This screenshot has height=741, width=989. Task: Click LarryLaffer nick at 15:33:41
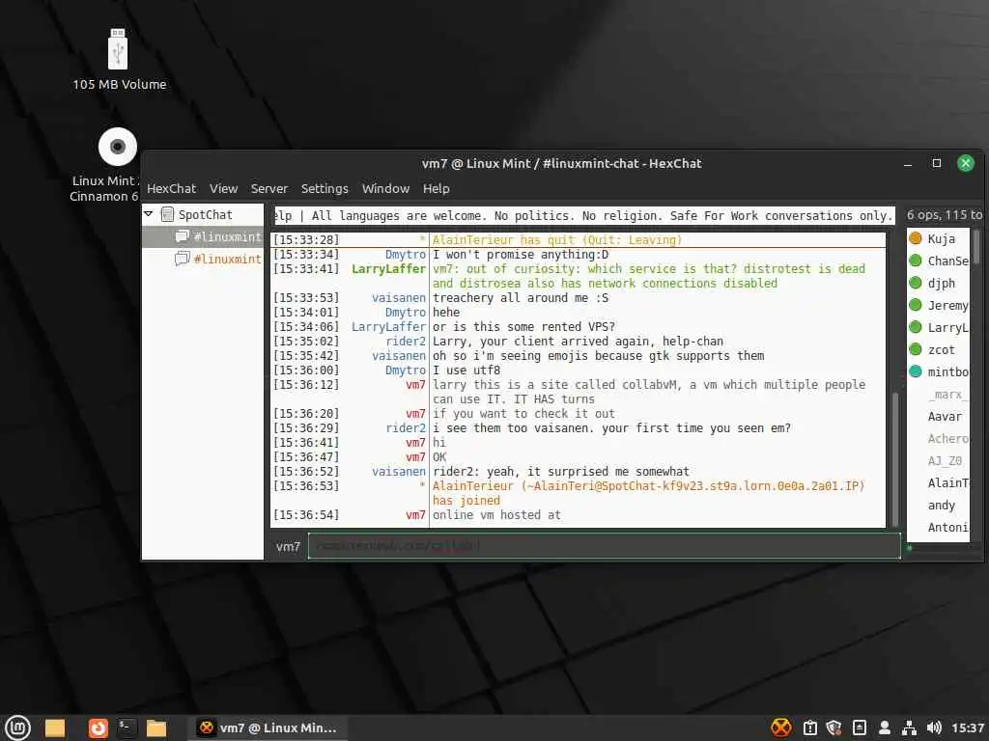(x=388, y=269)
